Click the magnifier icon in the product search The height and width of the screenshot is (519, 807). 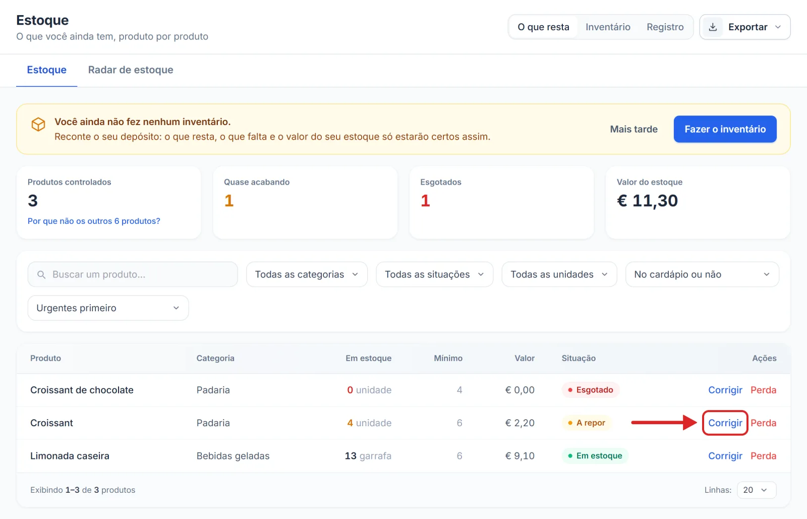click(x=41, y=274)
